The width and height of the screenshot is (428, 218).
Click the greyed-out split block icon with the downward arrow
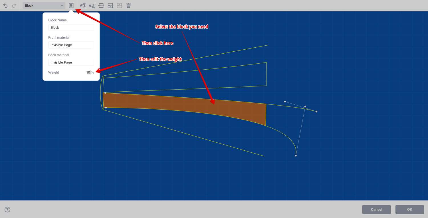[x=119, y=5]
